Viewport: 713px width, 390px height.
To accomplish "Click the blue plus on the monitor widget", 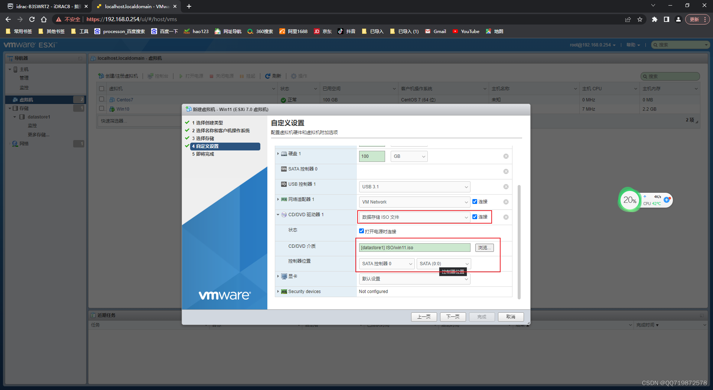I will click(667, 200).
